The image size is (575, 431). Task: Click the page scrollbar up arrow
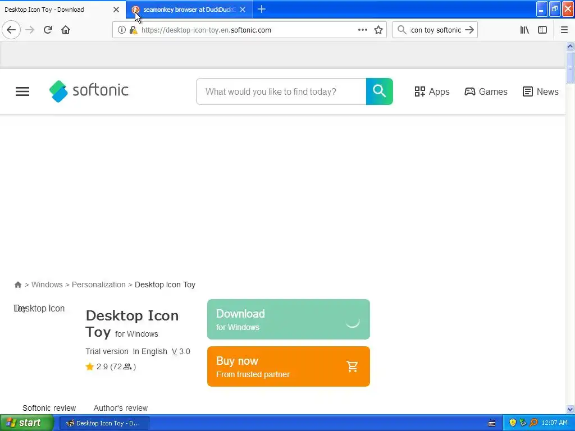(570, 46)
